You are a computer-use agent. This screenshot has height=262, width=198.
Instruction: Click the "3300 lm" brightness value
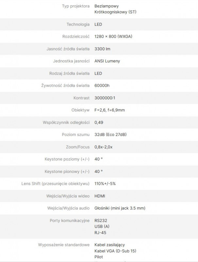[x=102, y=49]
